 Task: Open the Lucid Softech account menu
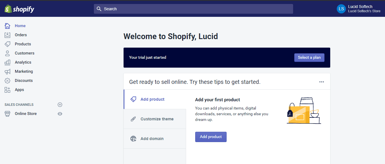coord(359,9)
